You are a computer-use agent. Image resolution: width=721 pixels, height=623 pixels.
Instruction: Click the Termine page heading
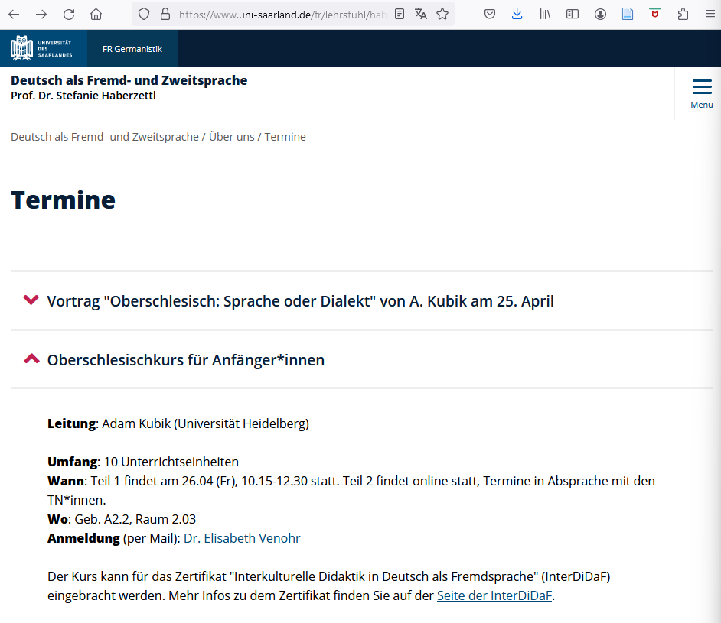[x=63, y=200]
